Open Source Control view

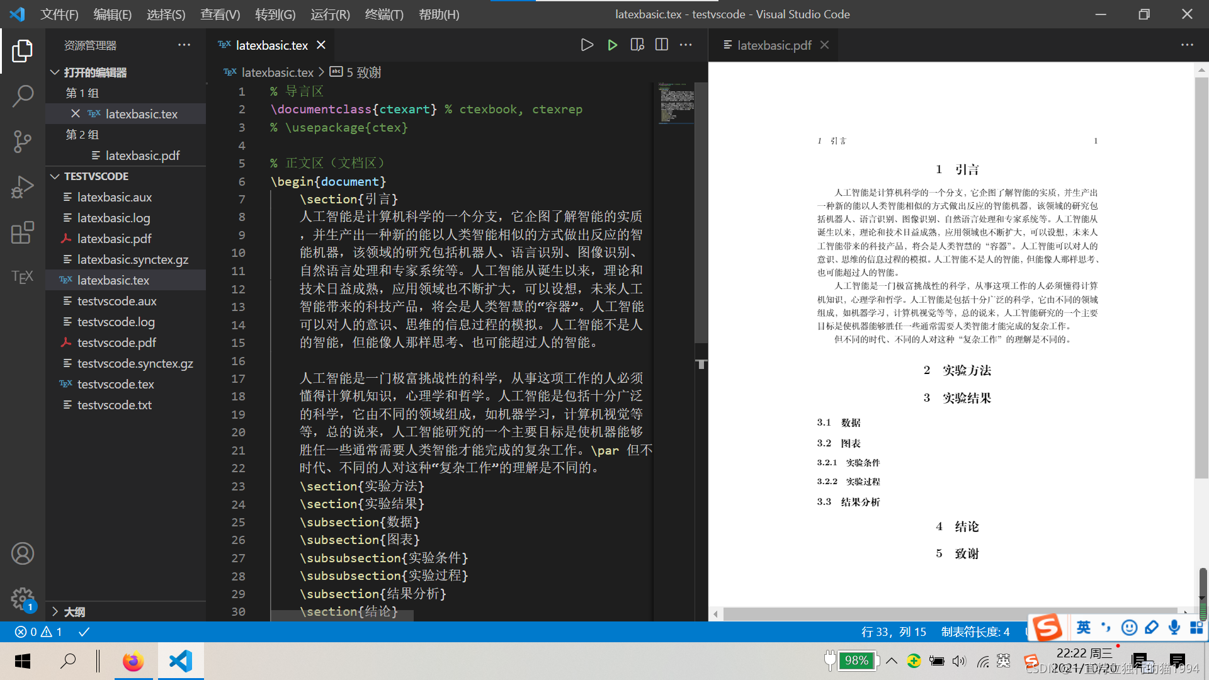(22, 142)
